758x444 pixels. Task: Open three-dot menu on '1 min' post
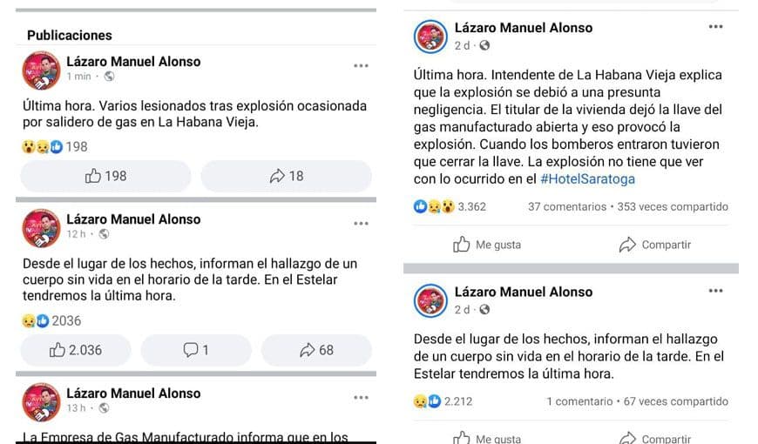pos(361,66)
